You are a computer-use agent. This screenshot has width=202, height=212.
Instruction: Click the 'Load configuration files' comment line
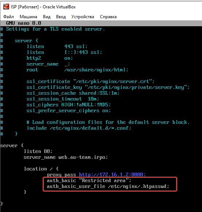(108, 122)
